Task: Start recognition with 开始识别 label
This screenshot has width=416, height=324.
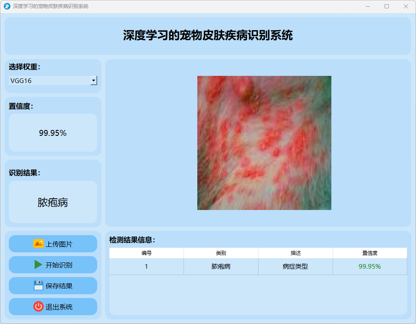Action: [59, 265]
